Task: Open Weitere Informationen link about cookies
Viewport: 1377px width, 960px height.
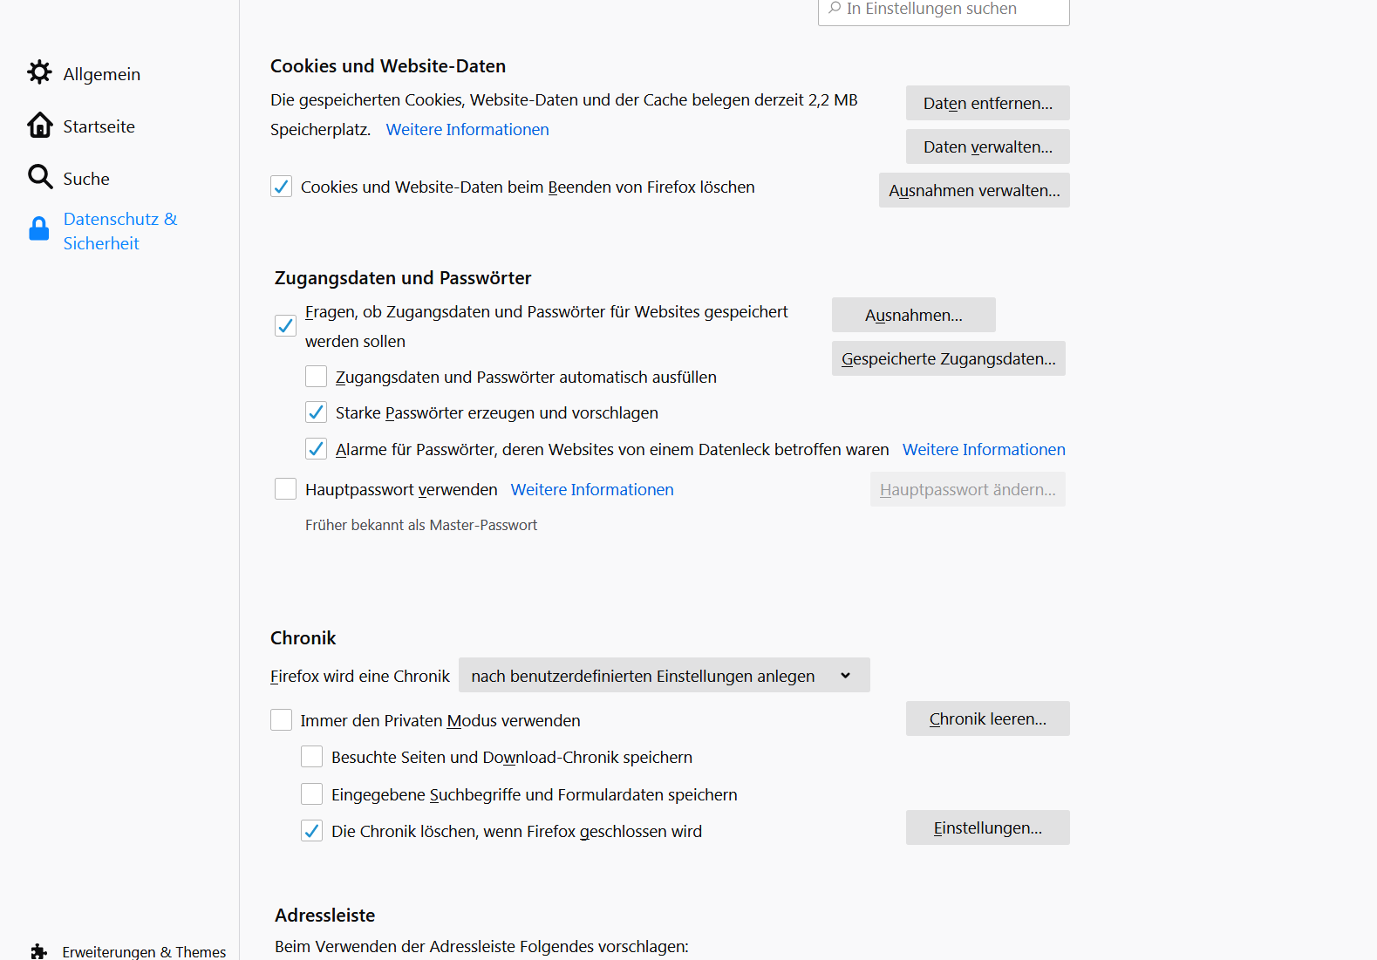Action: coord(467,129)
